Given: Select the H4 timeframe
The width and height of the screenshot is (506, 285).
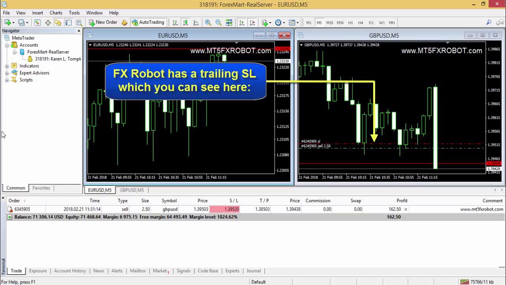Looking at the screenshot, I should (x=361, y=23).
